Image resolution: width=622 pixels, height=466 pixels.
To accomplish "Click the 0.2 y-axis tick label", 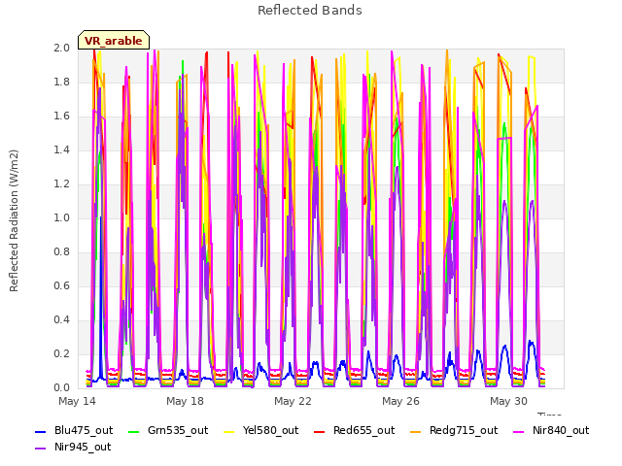I will coord(62,353).
